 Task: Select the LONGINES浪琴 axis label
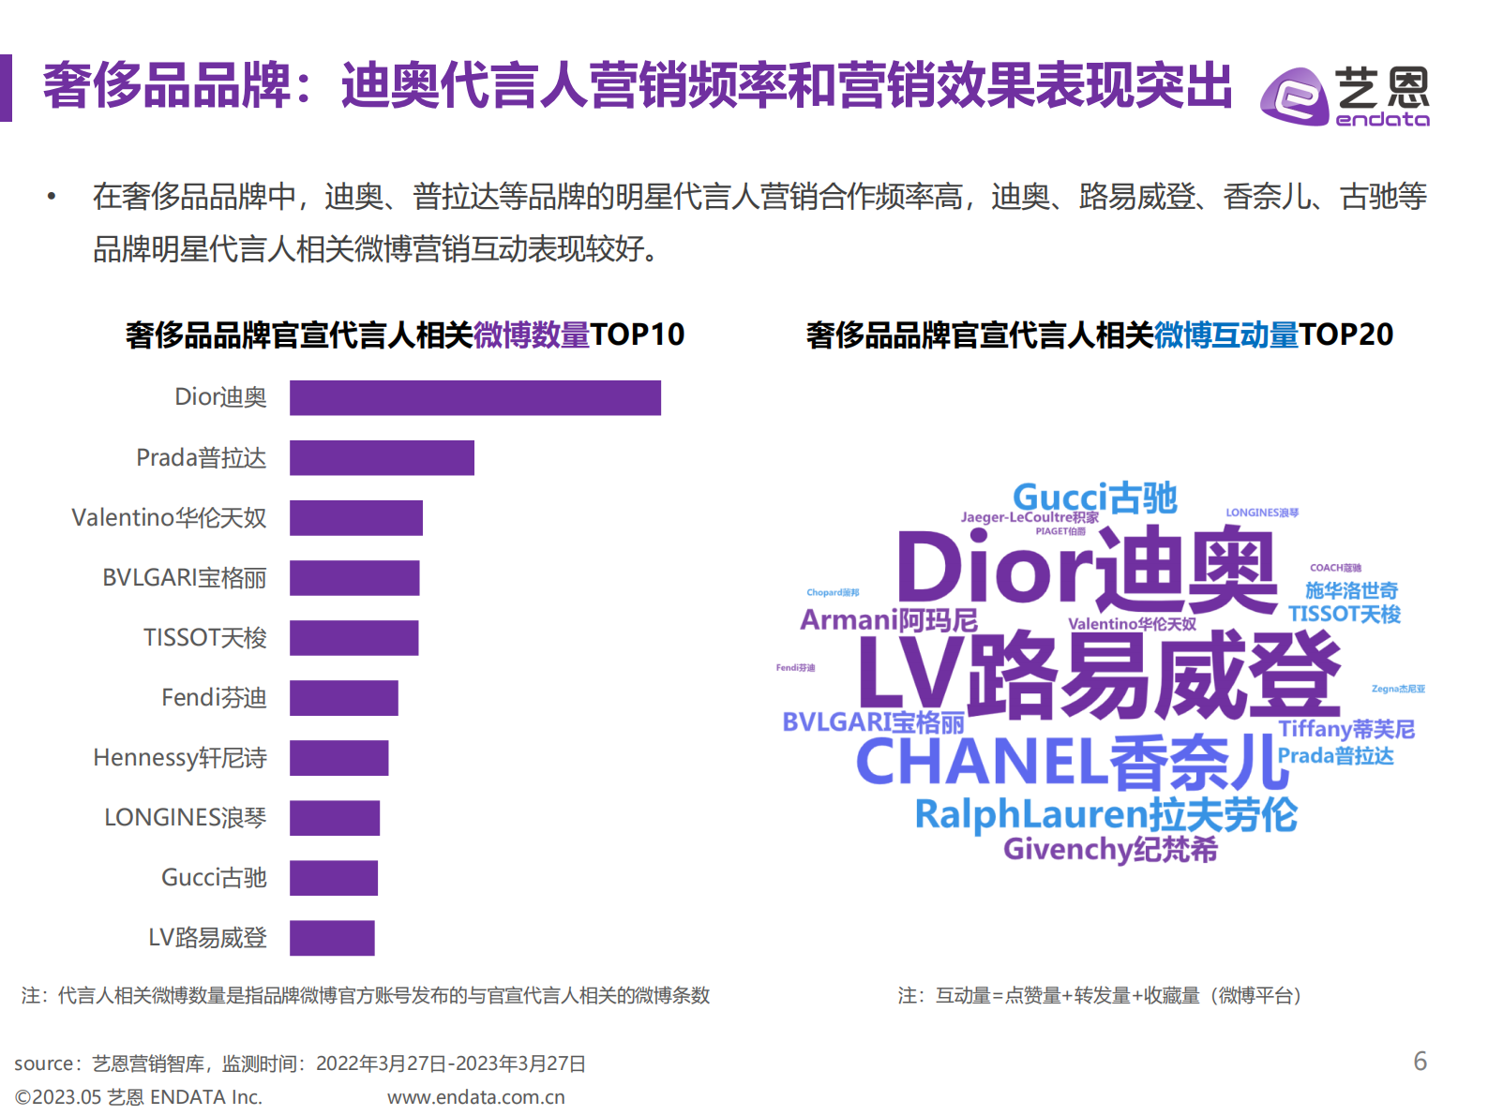[186, 817]
